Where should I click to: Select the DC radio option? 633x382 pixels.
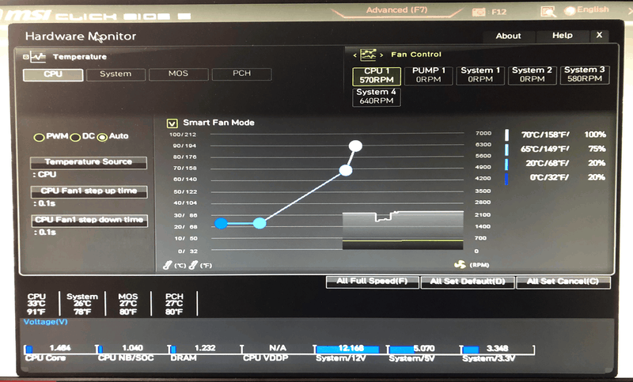point(75,138)
